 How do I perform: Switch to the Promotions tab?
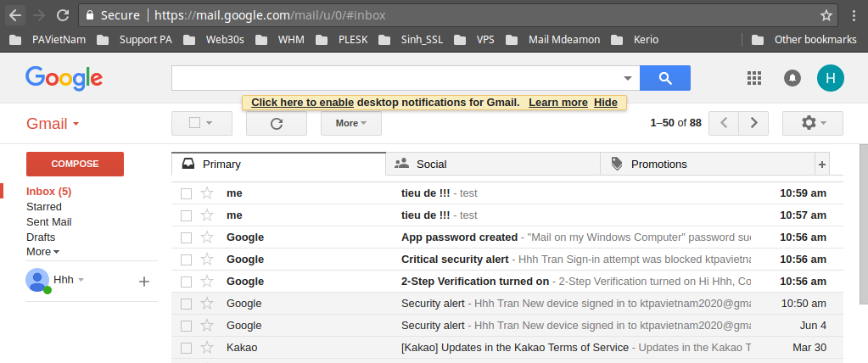coord(708,165)
